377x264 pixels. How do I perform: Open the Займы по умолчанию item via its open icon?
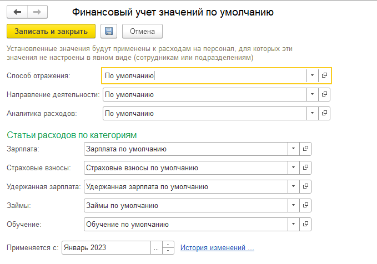click(x=305, y=205)
